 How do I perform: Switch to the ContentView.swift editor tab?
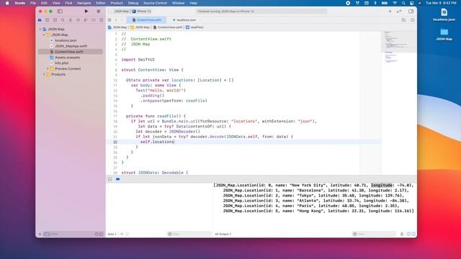click(146, 20)
